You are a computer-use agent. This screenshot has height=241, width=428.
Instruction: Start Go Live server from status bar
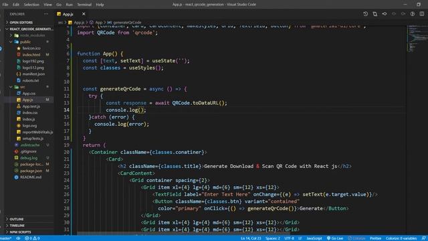335,238
